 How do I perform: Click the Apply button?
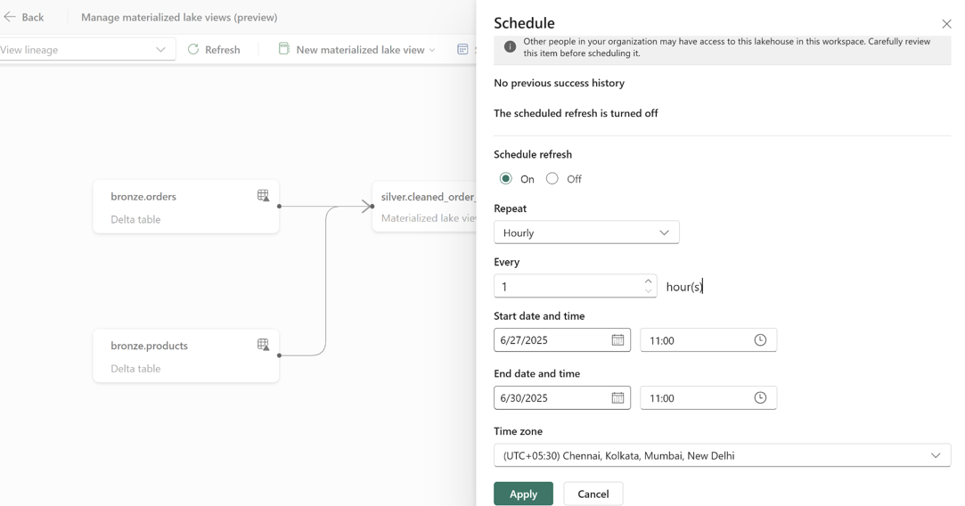[x=523, y=494]
